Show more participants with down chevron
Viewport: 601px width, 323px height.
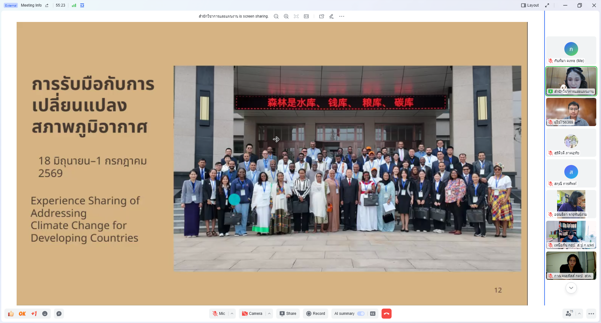point(571,288)
